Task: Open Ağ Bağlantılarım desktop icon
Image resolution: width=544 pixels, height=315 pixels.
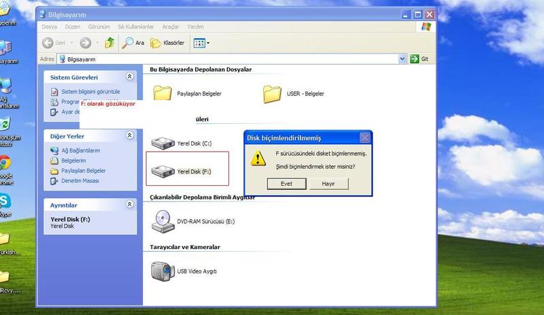Action: click(x=5, y=86)
